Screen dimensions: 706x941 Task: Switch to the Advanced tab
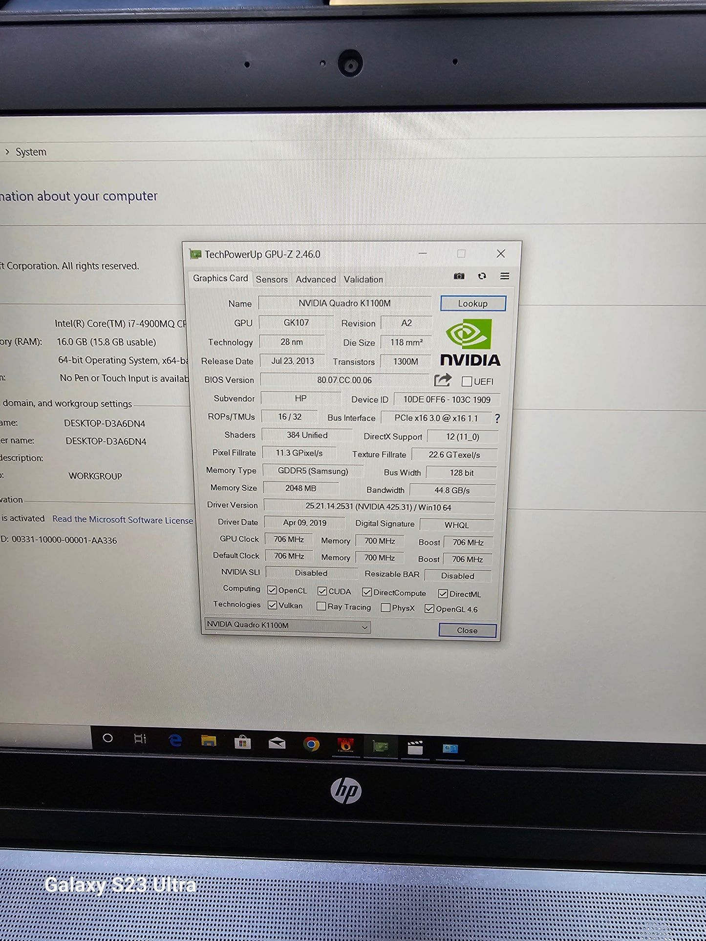click(x=316, y=279)
